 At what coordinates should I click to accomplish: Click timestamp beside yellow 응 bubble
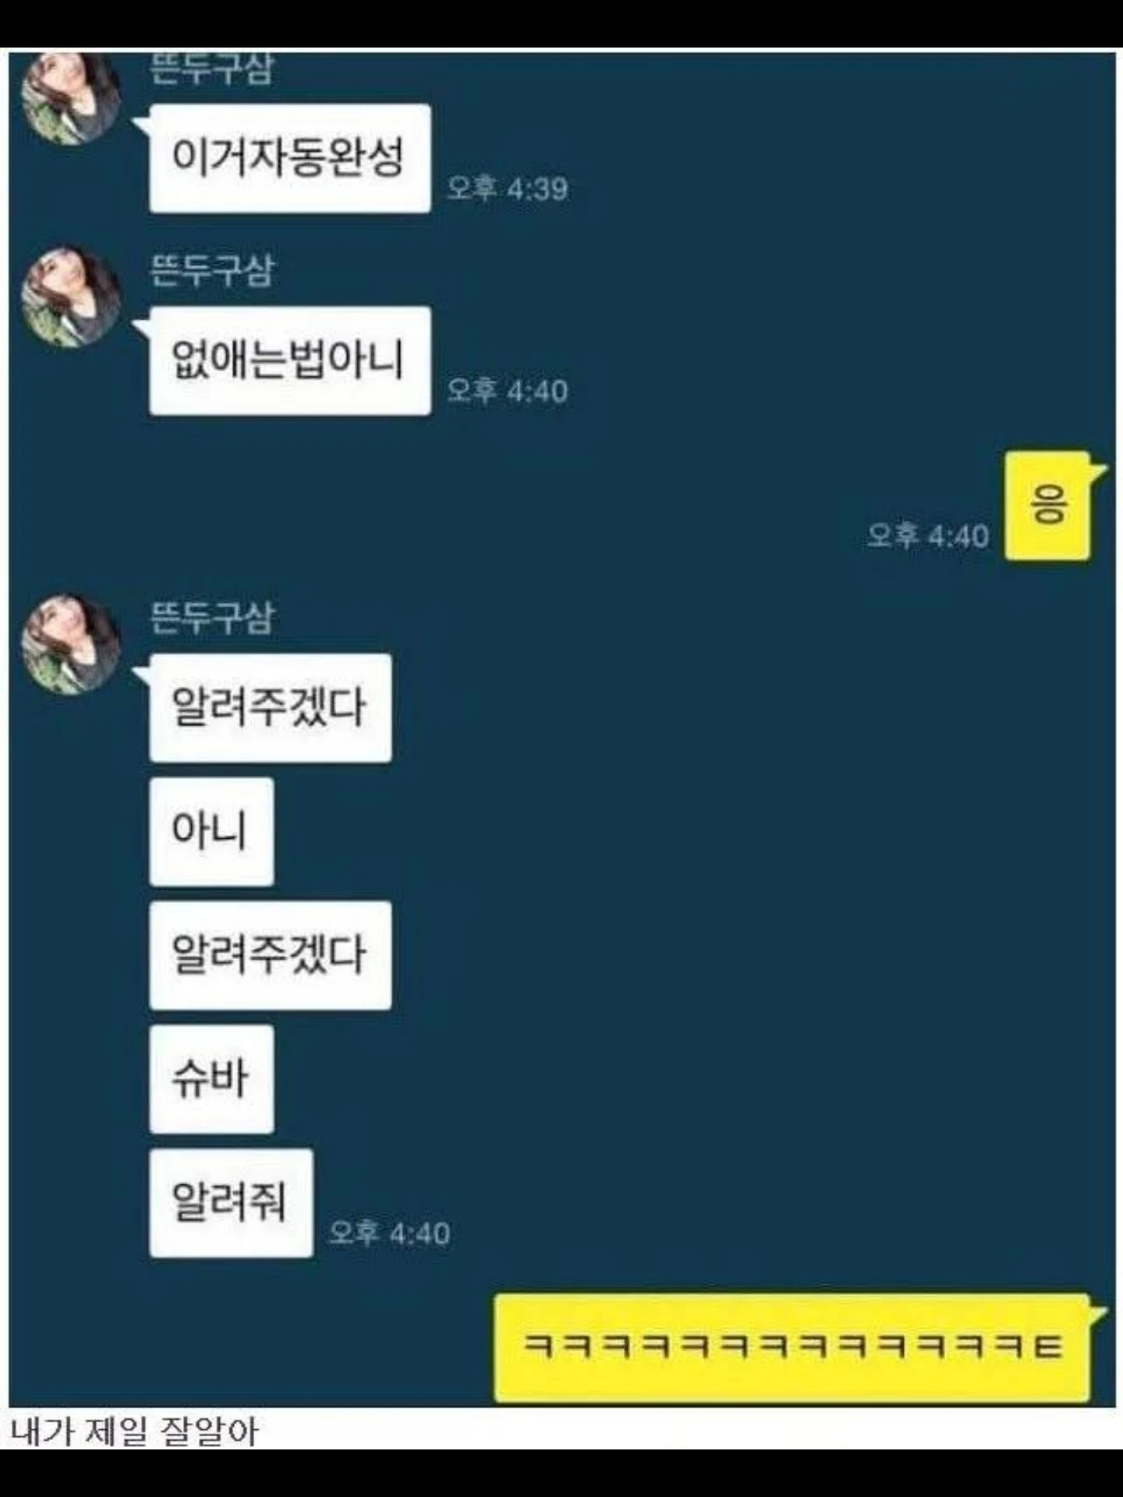(928, 536)
